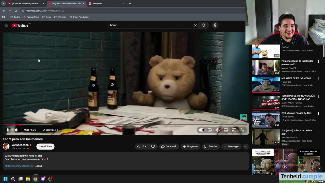325x183 pixels.
Task: Open MEJORES CLIPS del MOMO thumbnail
Action: (266, 85)
